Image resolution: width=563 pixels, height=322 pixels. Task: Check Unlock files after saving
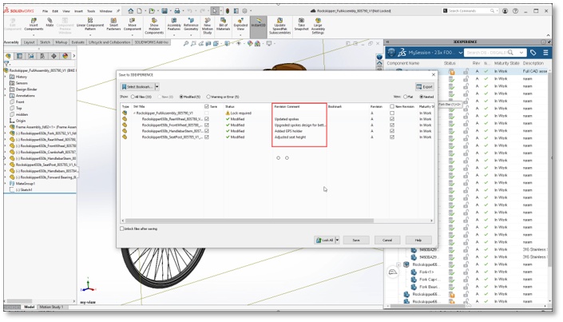(x=121, y=229)
